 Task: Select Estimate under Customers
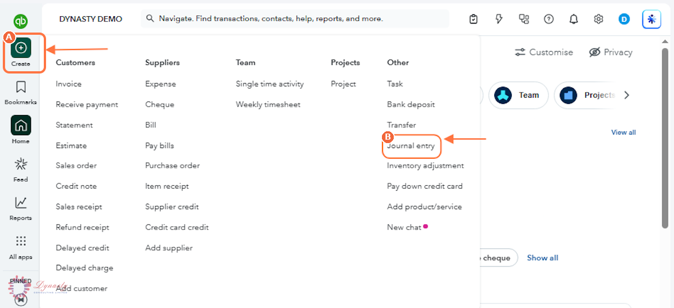[x=71, y=145]
